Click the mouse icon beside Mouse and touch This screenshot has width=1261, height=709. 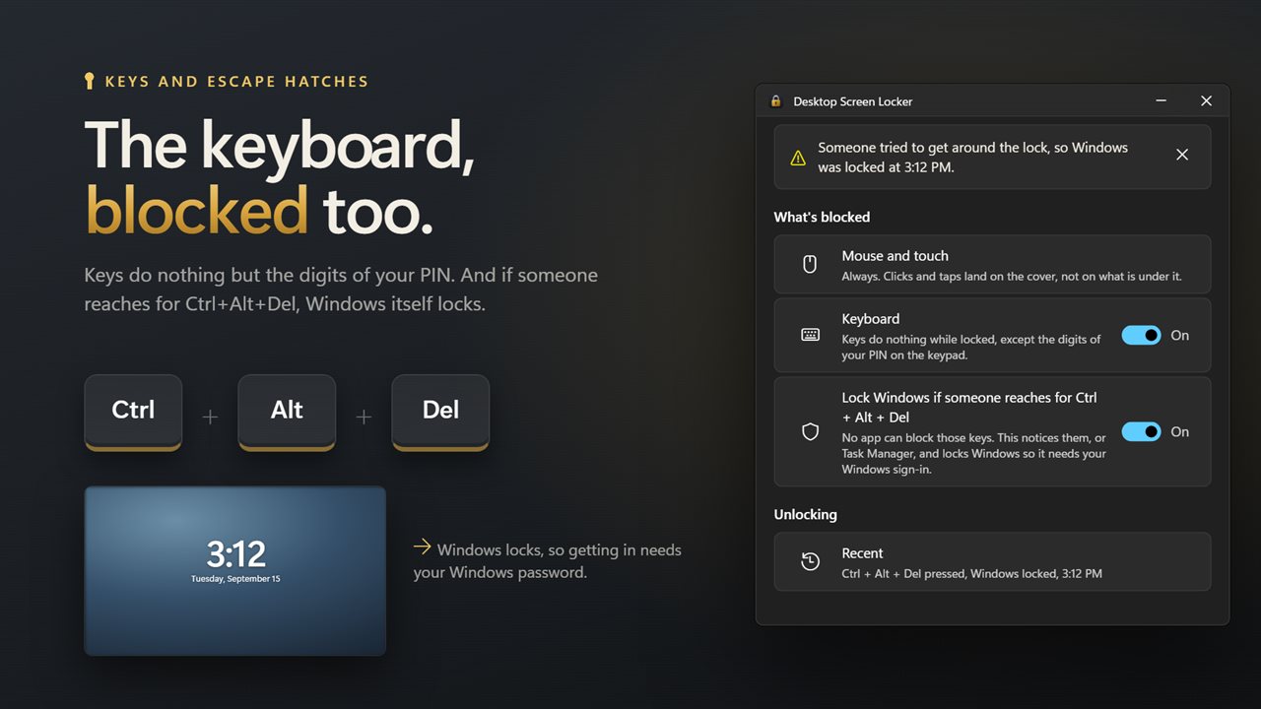pyautogui.click(x=810, y=264)
